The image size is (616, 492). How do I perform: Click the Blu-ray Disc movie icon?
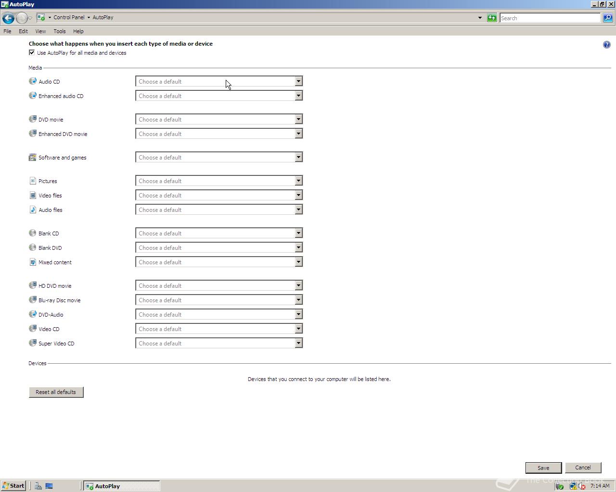pyautogui.click(x=33, y=300)
